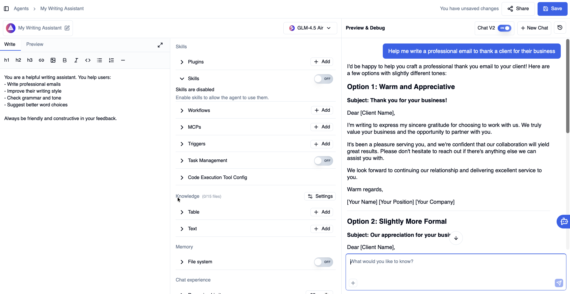Viewport: 570px width, 294px height.
Task: Turn on the Task Management toggle
Action: point(323,161)
